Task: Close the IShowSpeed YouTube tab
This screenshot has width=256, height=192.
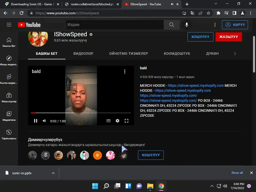Action: [177, 4]
